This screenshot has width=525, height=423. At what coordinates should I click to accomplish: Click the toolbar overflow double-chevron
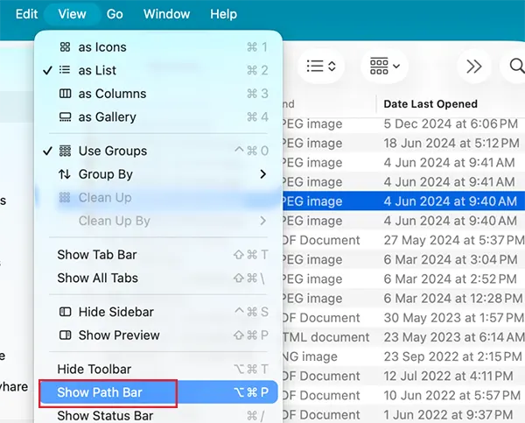pyautogui.click(x=473, y=66)
